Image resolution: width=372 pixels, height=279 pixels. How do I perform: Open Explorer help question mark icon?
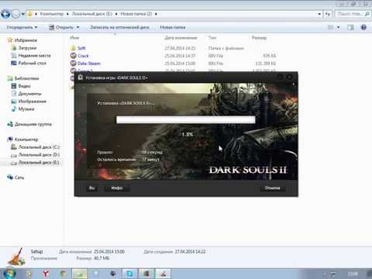[363, 27]
